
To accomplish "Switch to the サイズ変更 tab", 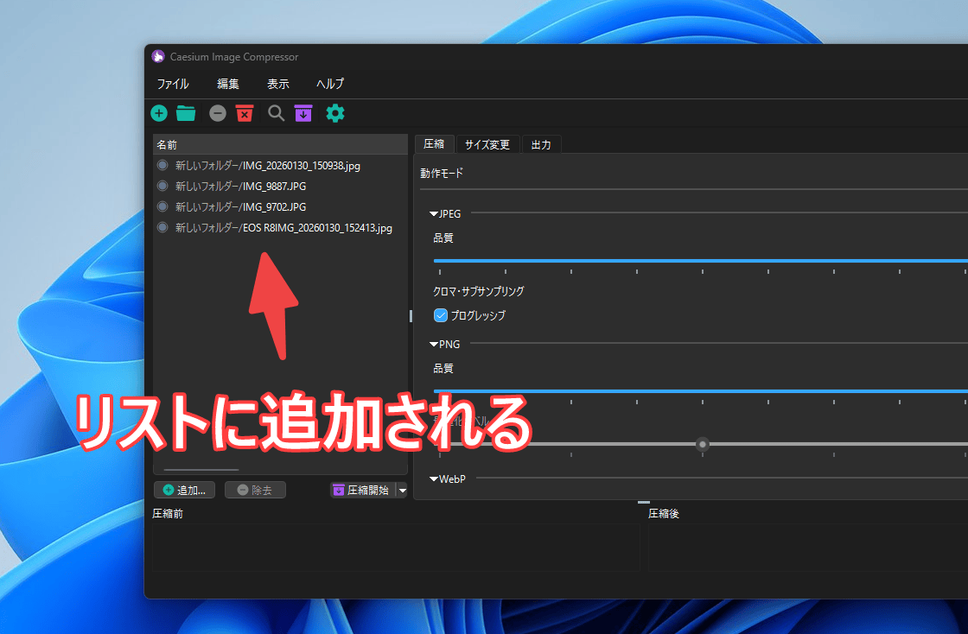I will (x=487, y=144).
